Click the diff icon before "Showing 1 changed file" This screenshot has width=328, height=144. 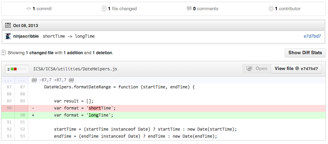tap(4, 53)
